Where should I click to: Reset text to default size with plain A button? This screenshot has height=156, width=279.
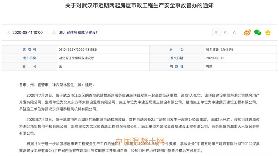234,32
